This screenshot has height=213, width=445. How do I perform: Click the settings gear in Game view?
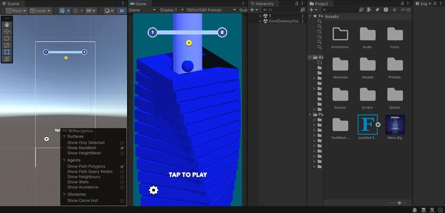(x=154, y=190)
